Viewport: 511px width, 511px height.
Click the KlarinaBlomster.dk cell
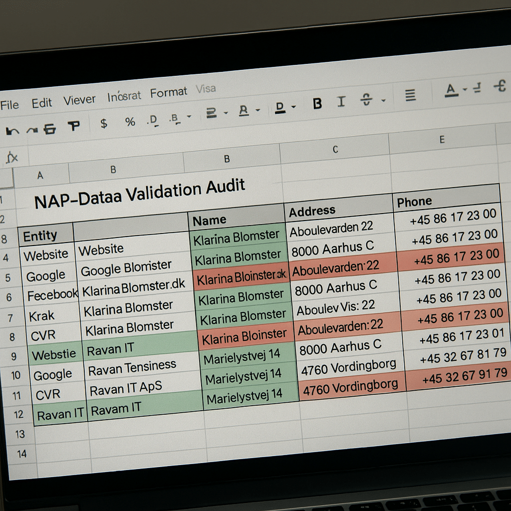click(x=136, y=287)
